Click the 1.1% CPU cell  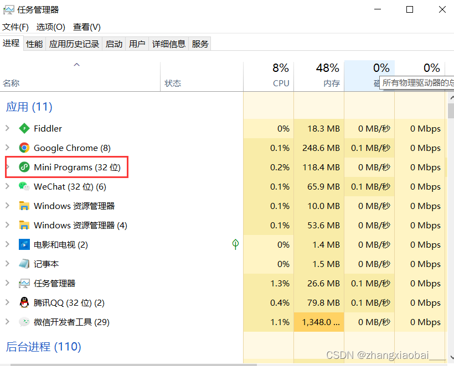[269, 322]
